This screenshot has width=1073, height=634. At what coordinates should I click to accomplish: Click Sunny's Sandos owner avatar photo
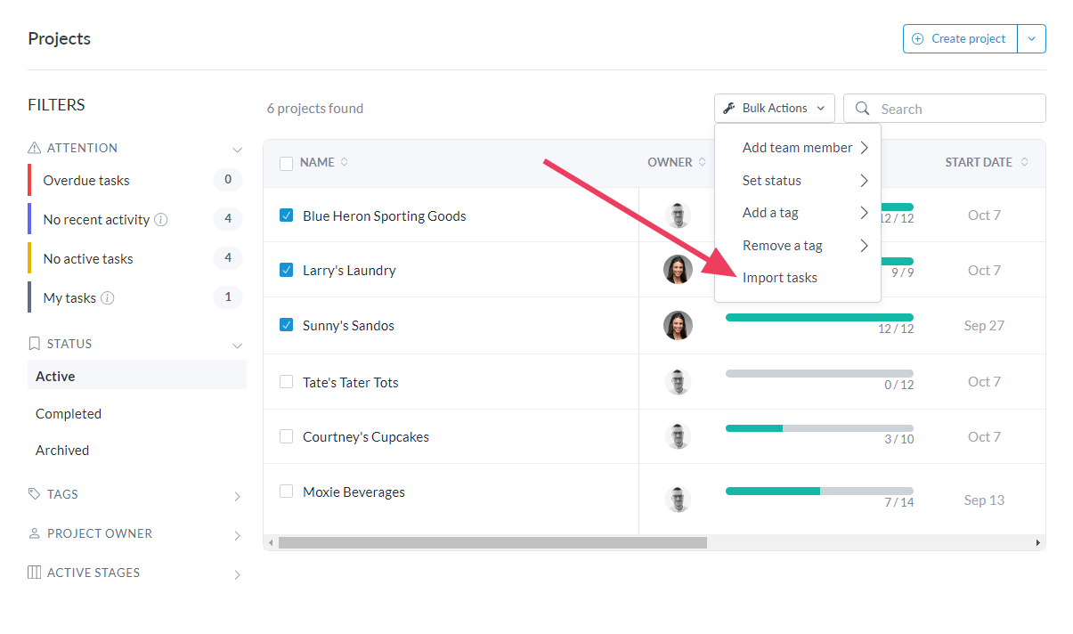(678, 325)
